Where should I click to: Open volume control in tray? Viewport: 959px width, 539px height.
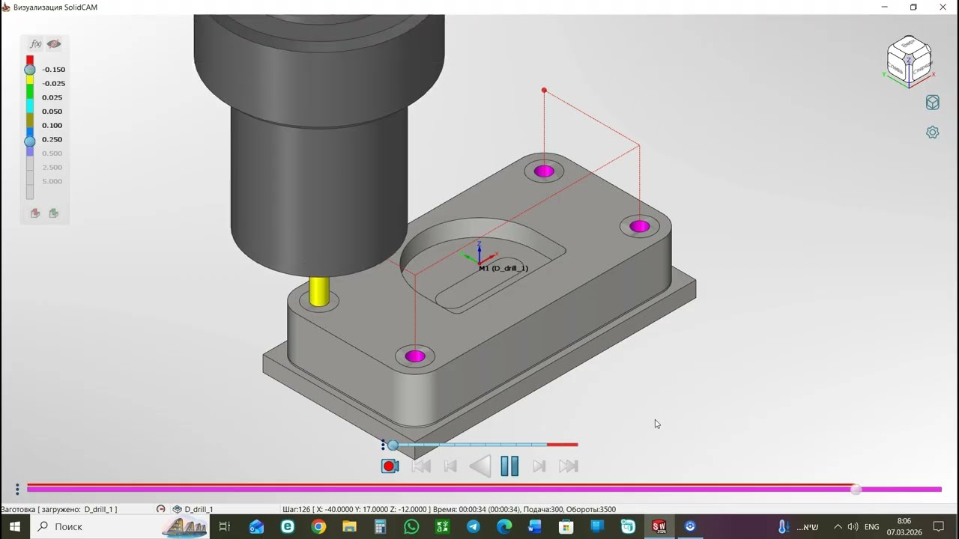pos(853,526)
